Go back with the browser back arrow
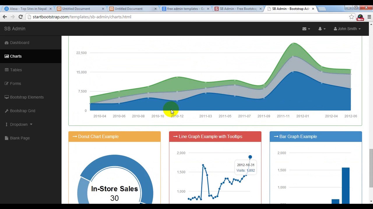The width and height of the screenshot is (373, 209). 5,17
